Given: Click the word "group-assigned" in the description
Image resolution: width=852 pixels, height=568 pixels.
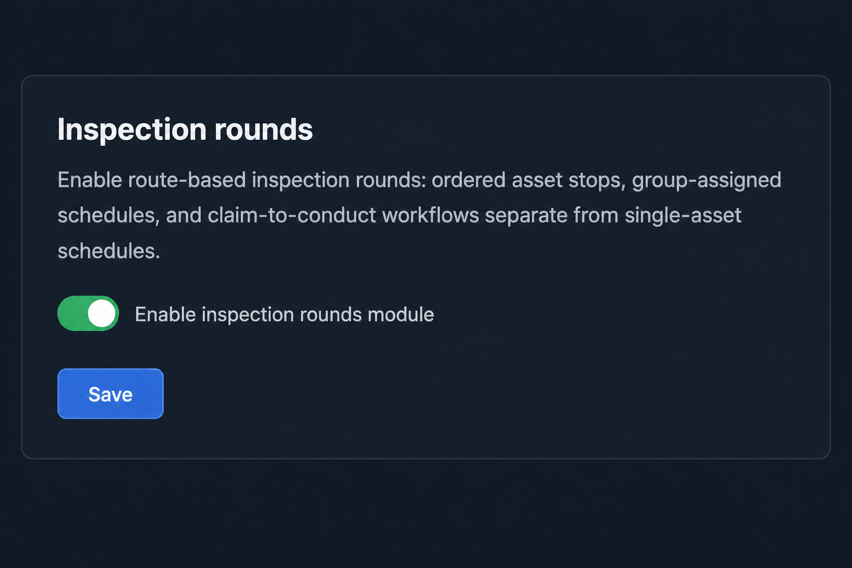Looking at the screenshot, I should [707, 181].
